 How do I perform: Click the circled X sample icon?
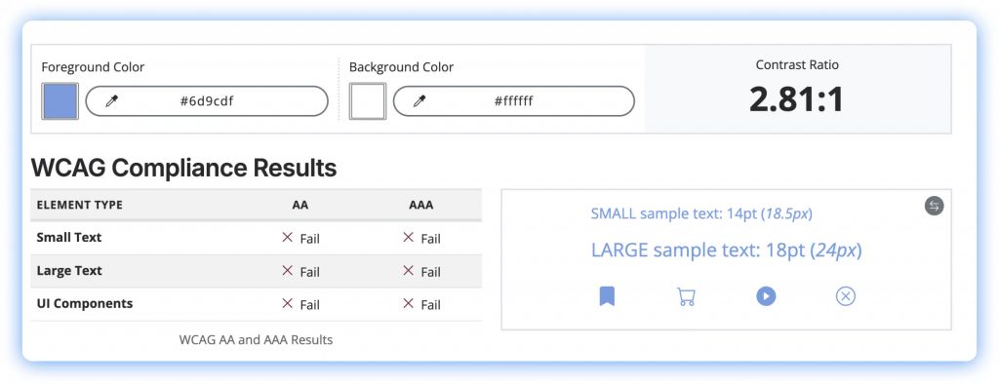pos(846,296)
